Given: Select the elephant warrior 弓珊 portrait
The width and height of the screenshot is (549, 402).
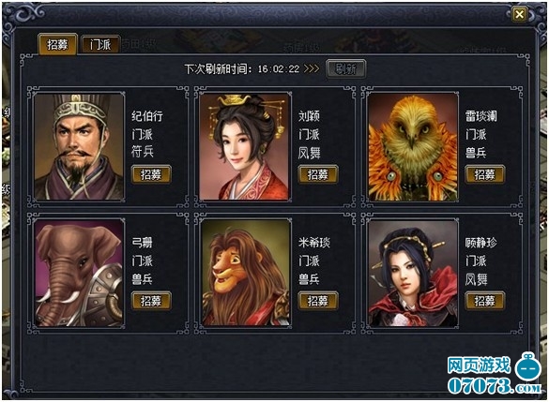Looking at the screenshot, I should click(79, 274).
